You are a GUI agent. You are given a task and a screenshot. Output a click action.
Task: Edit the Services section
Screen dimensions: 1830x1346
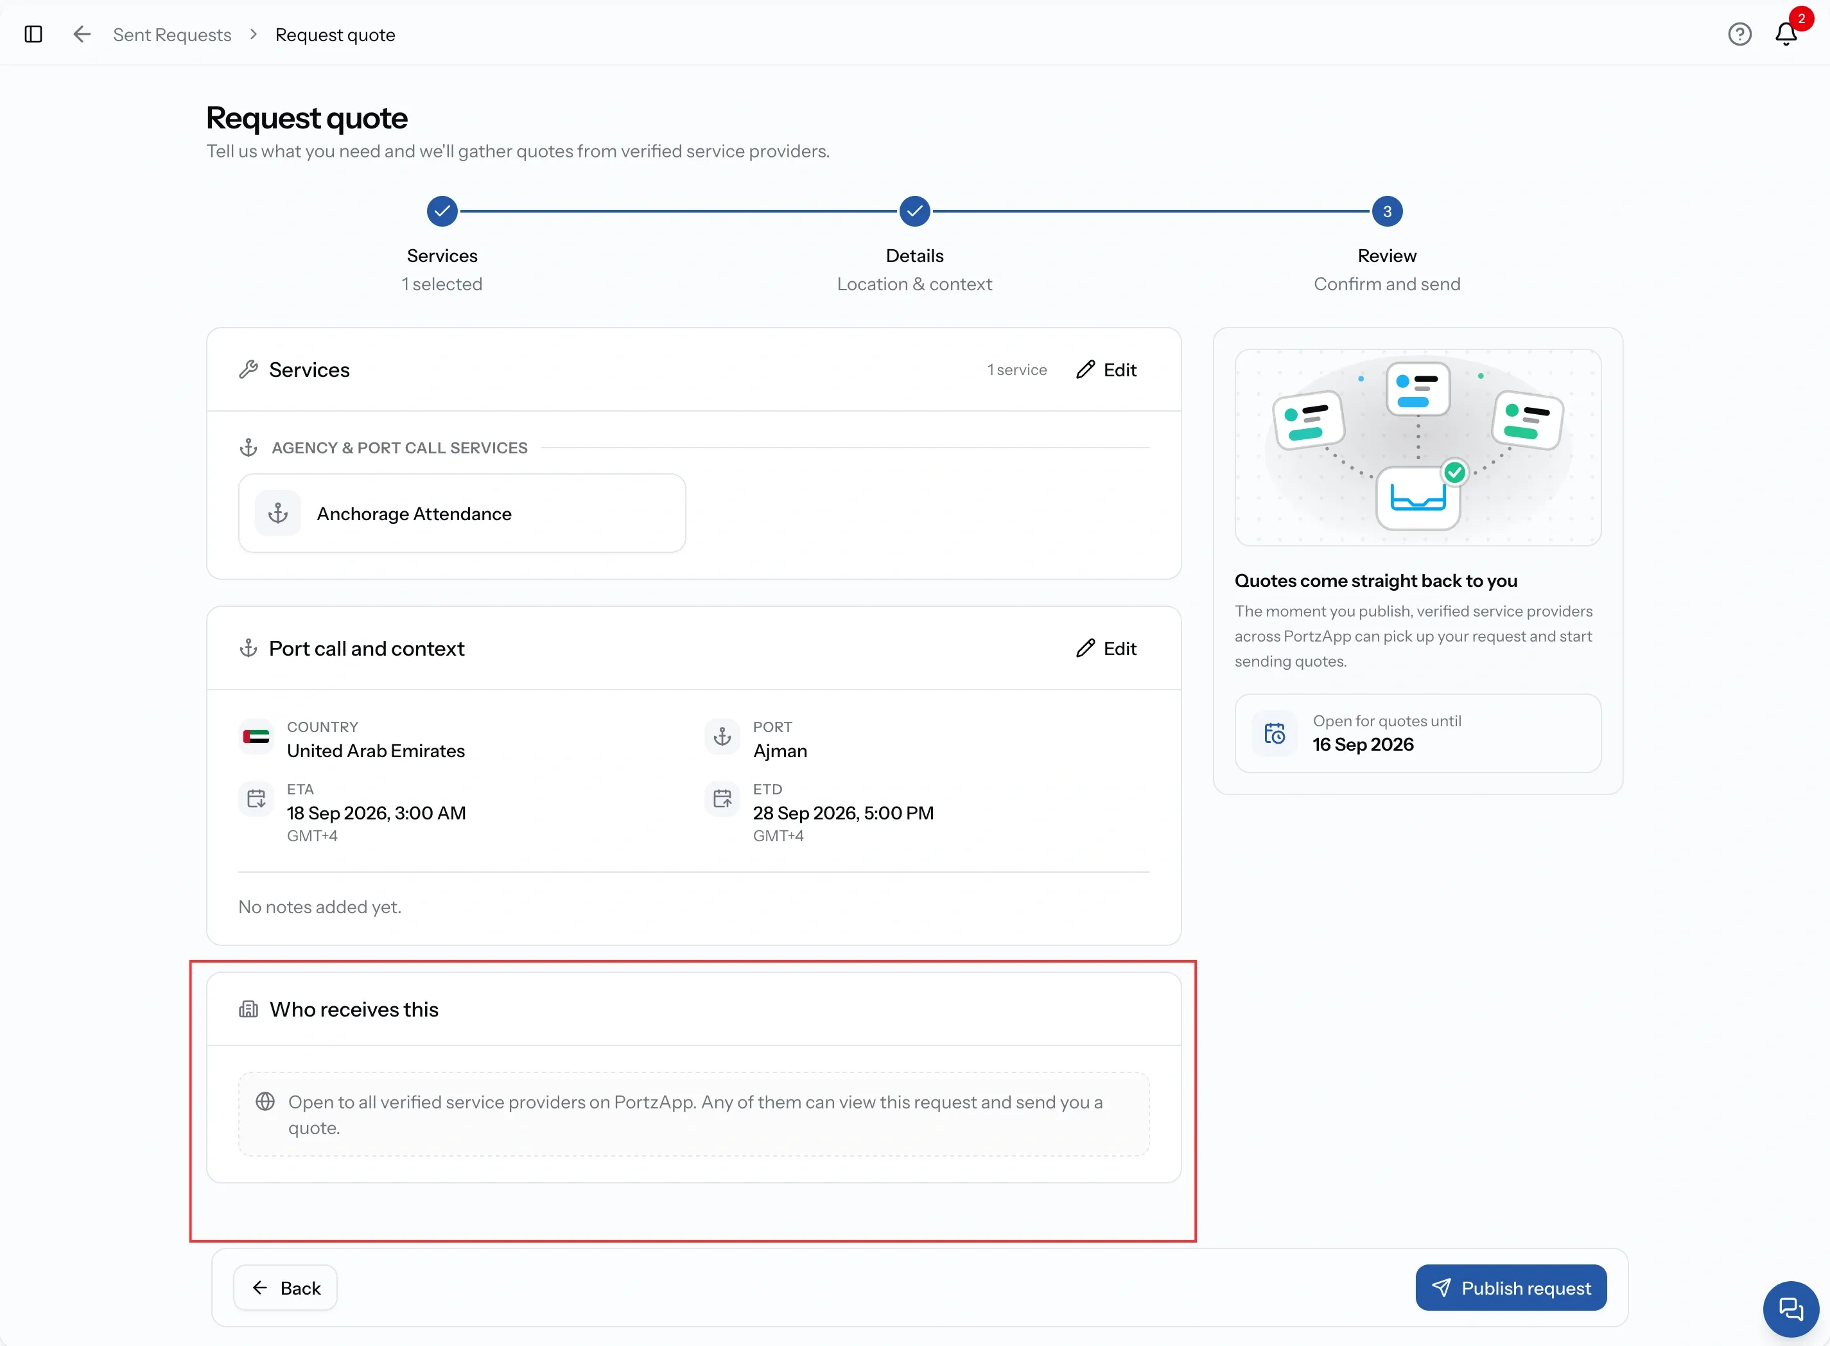pos(1106,370)
